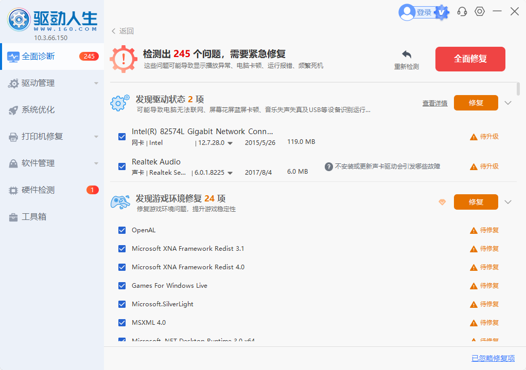Viewport: 526px width, 370px height.
Task: Click the red 全面修复 button
Action: pyautogui.click(x=470, y=59)
